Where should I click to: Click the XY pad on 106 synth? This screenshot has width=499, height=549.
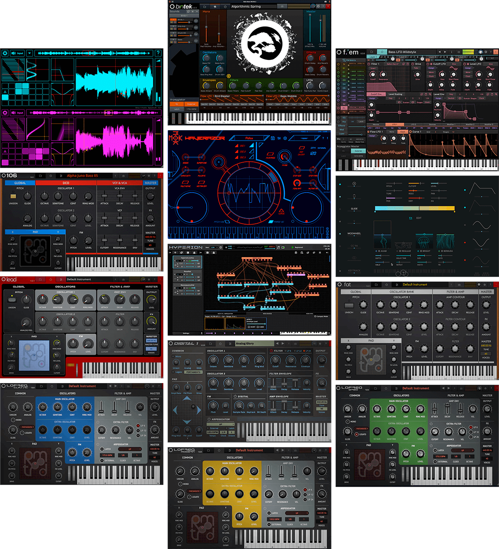click(x=35, y=251)
